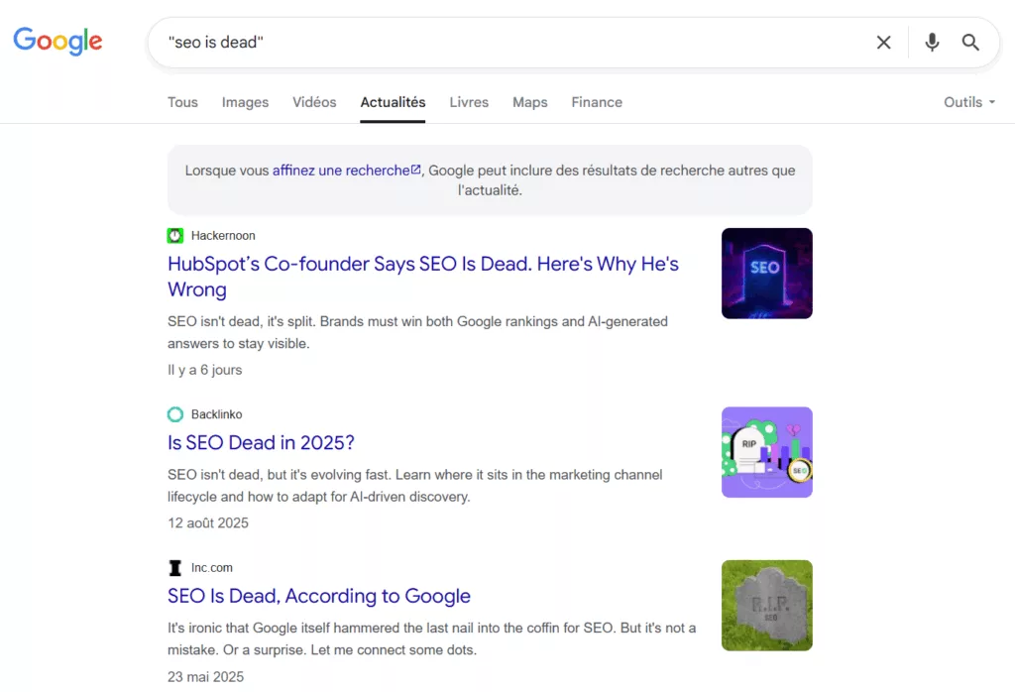Open the HubSpot co-founder SEO article
The width and height of the screenshot is (1015, 692).
(x=422, y=264)
